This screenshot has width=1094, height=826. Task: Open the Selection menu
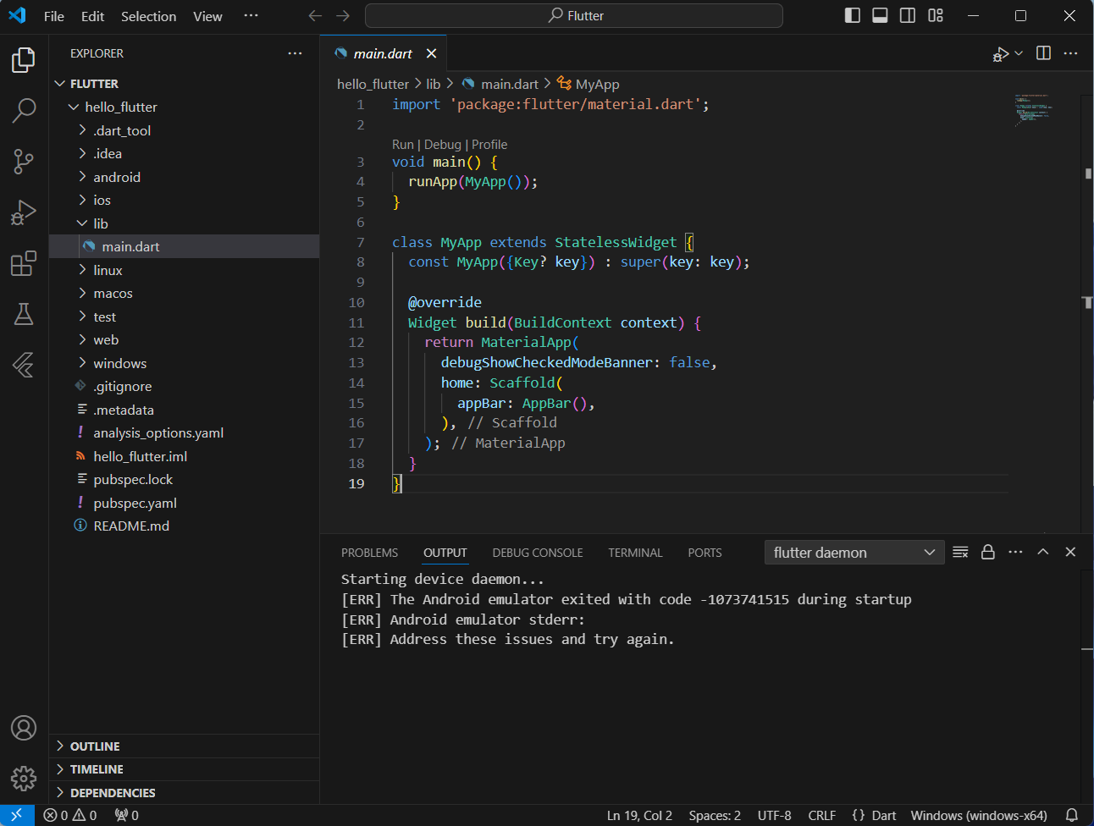click(x=149, y=16)
